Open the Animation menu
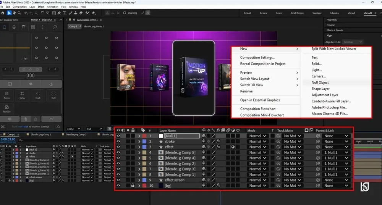382x205 pixels. [x=52, y=7]
